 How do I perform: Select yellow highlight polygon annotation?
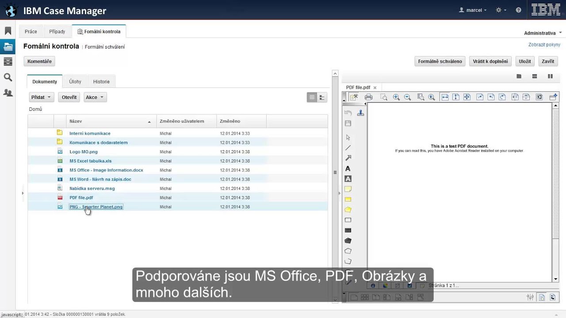point(348,210)
